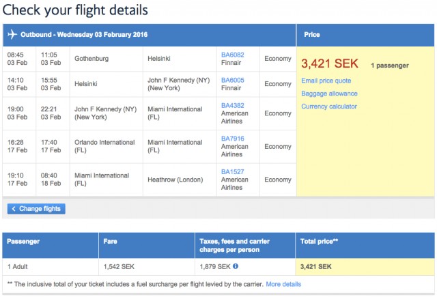This screenshot has height=297, width=437.
Task: Click the Change flights button
Action: (36, 209)
